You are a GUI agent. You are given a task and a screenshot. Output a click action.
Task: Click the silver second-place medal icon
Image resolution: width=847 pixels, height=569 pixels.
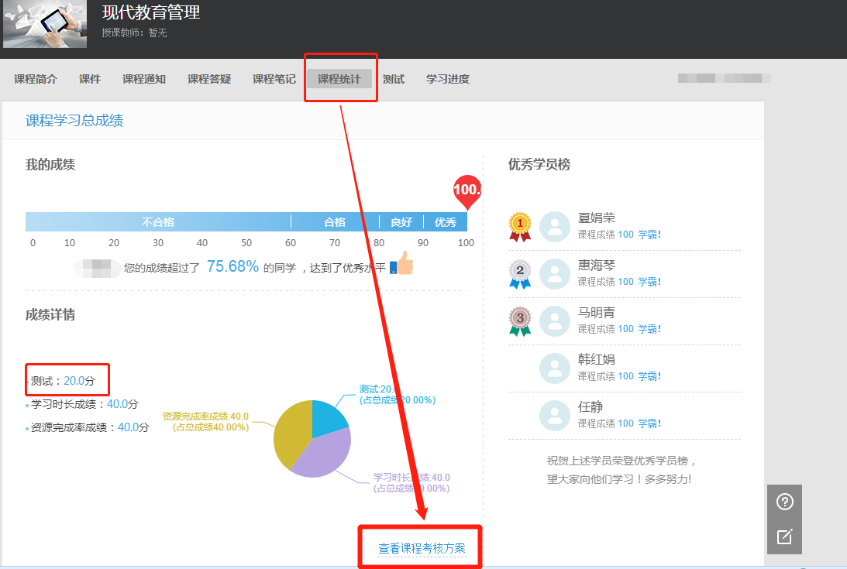[x=520, y=273]
